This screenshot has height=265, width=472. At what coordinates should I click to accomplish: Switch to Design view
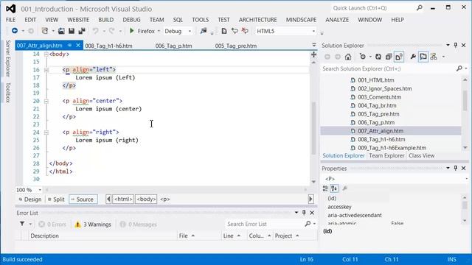29,199
